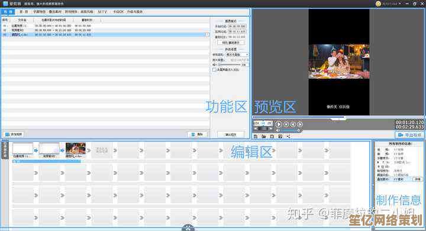426x231 pixels.
Task: Open the 升级与服务 tab
Action: tap(135, 12)
